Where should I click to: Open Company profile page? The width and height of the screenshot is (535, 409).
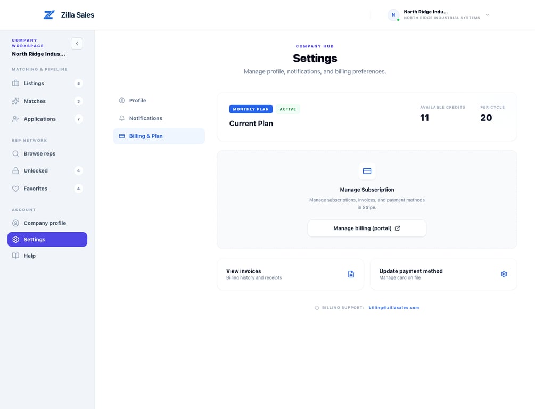pos(47,223)
